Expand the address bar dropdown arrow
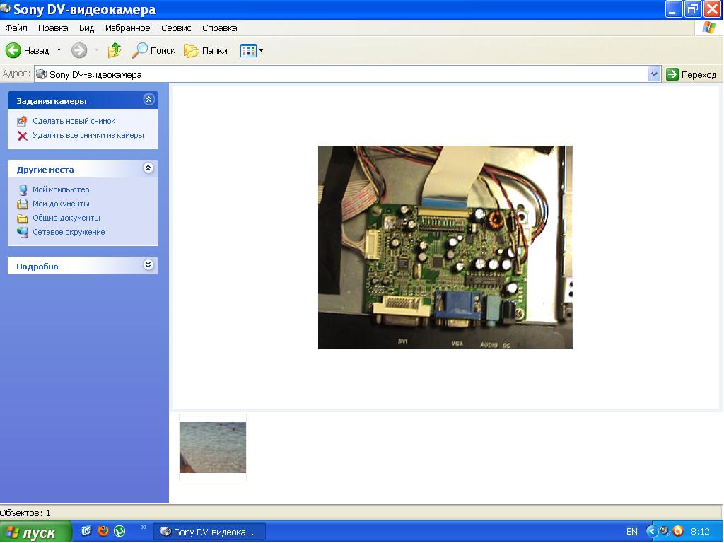This screenshot has width=724, height=543. pos(654,74)
